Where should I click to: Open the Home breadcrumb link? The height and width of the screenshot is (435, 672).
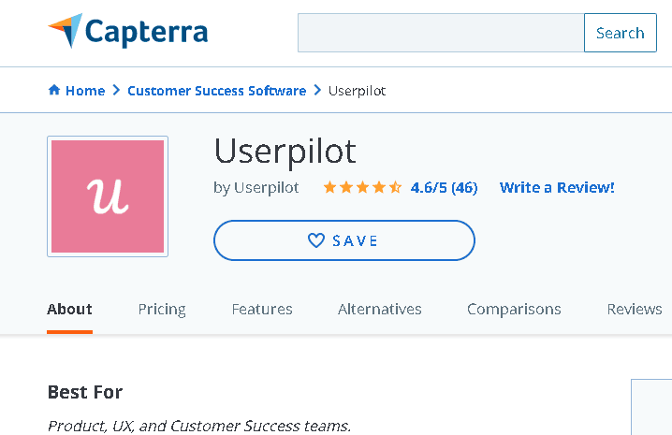point(85,91)
